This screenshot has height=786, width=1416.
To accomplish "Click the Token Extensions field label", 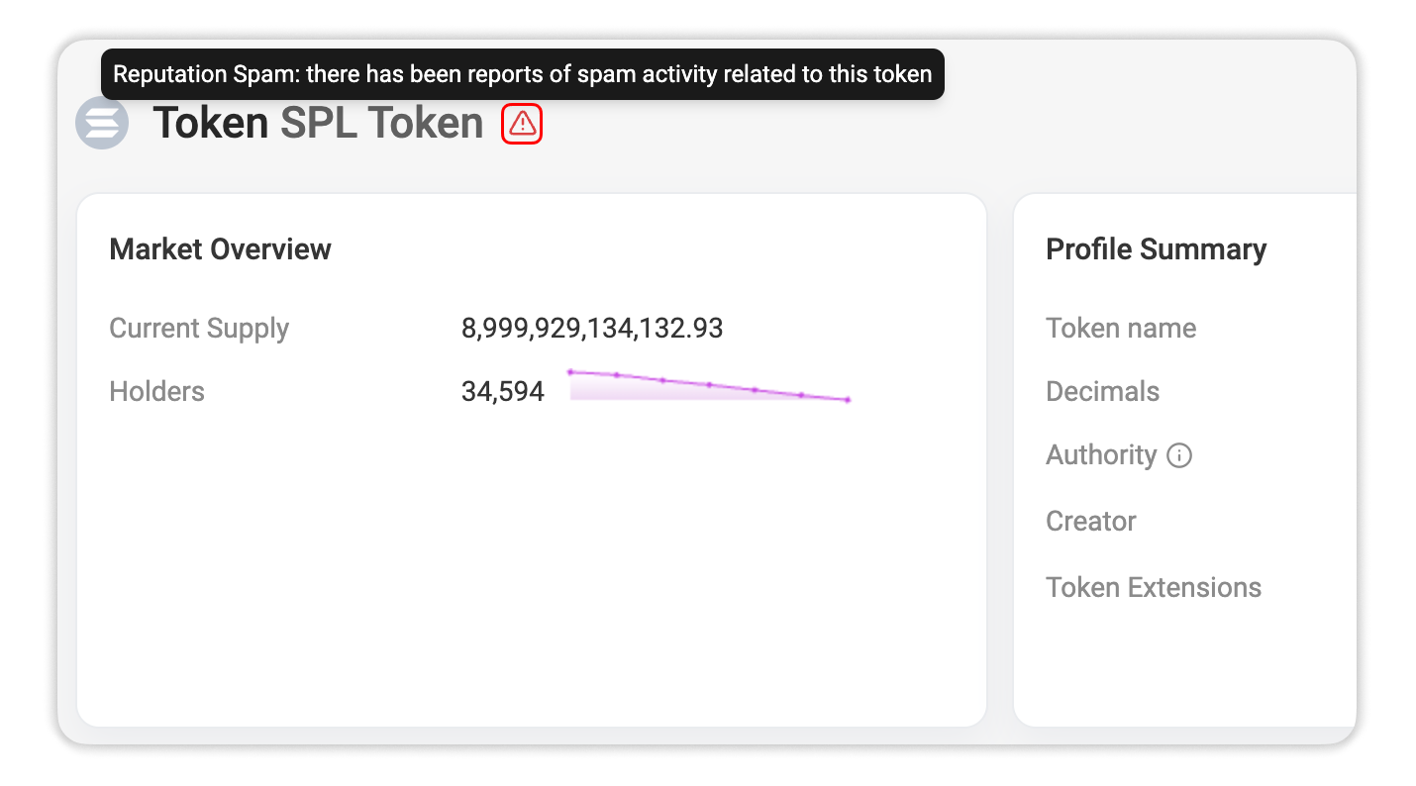I will [x=1154, y=588].
